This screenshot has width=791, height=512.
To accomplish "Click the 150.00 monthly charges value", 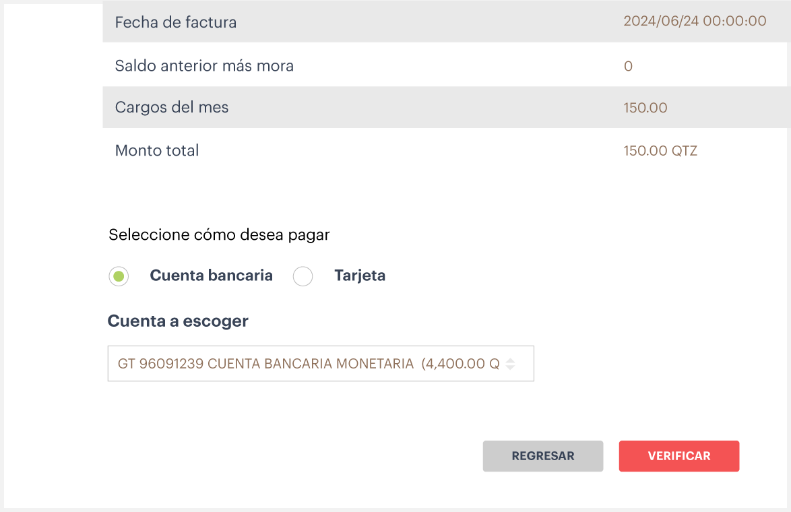I will (x=645, y=107).
